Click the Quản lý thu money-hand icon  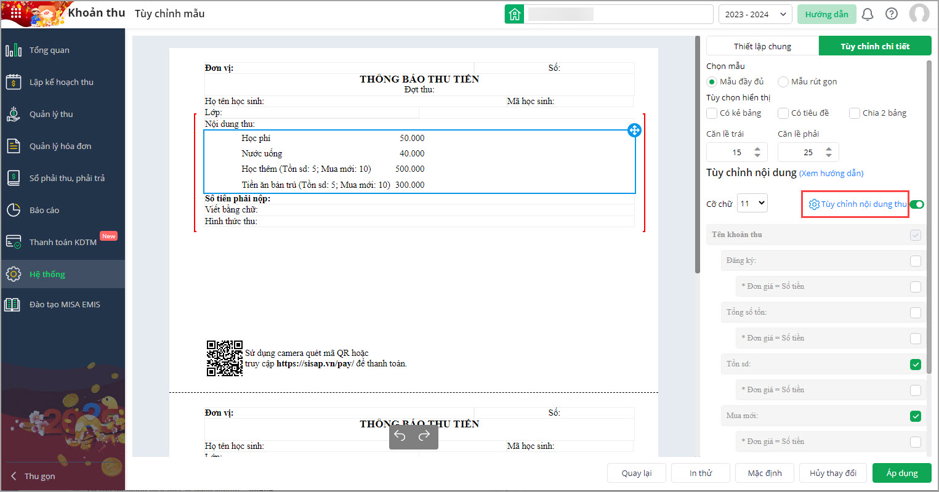point(14,114)
